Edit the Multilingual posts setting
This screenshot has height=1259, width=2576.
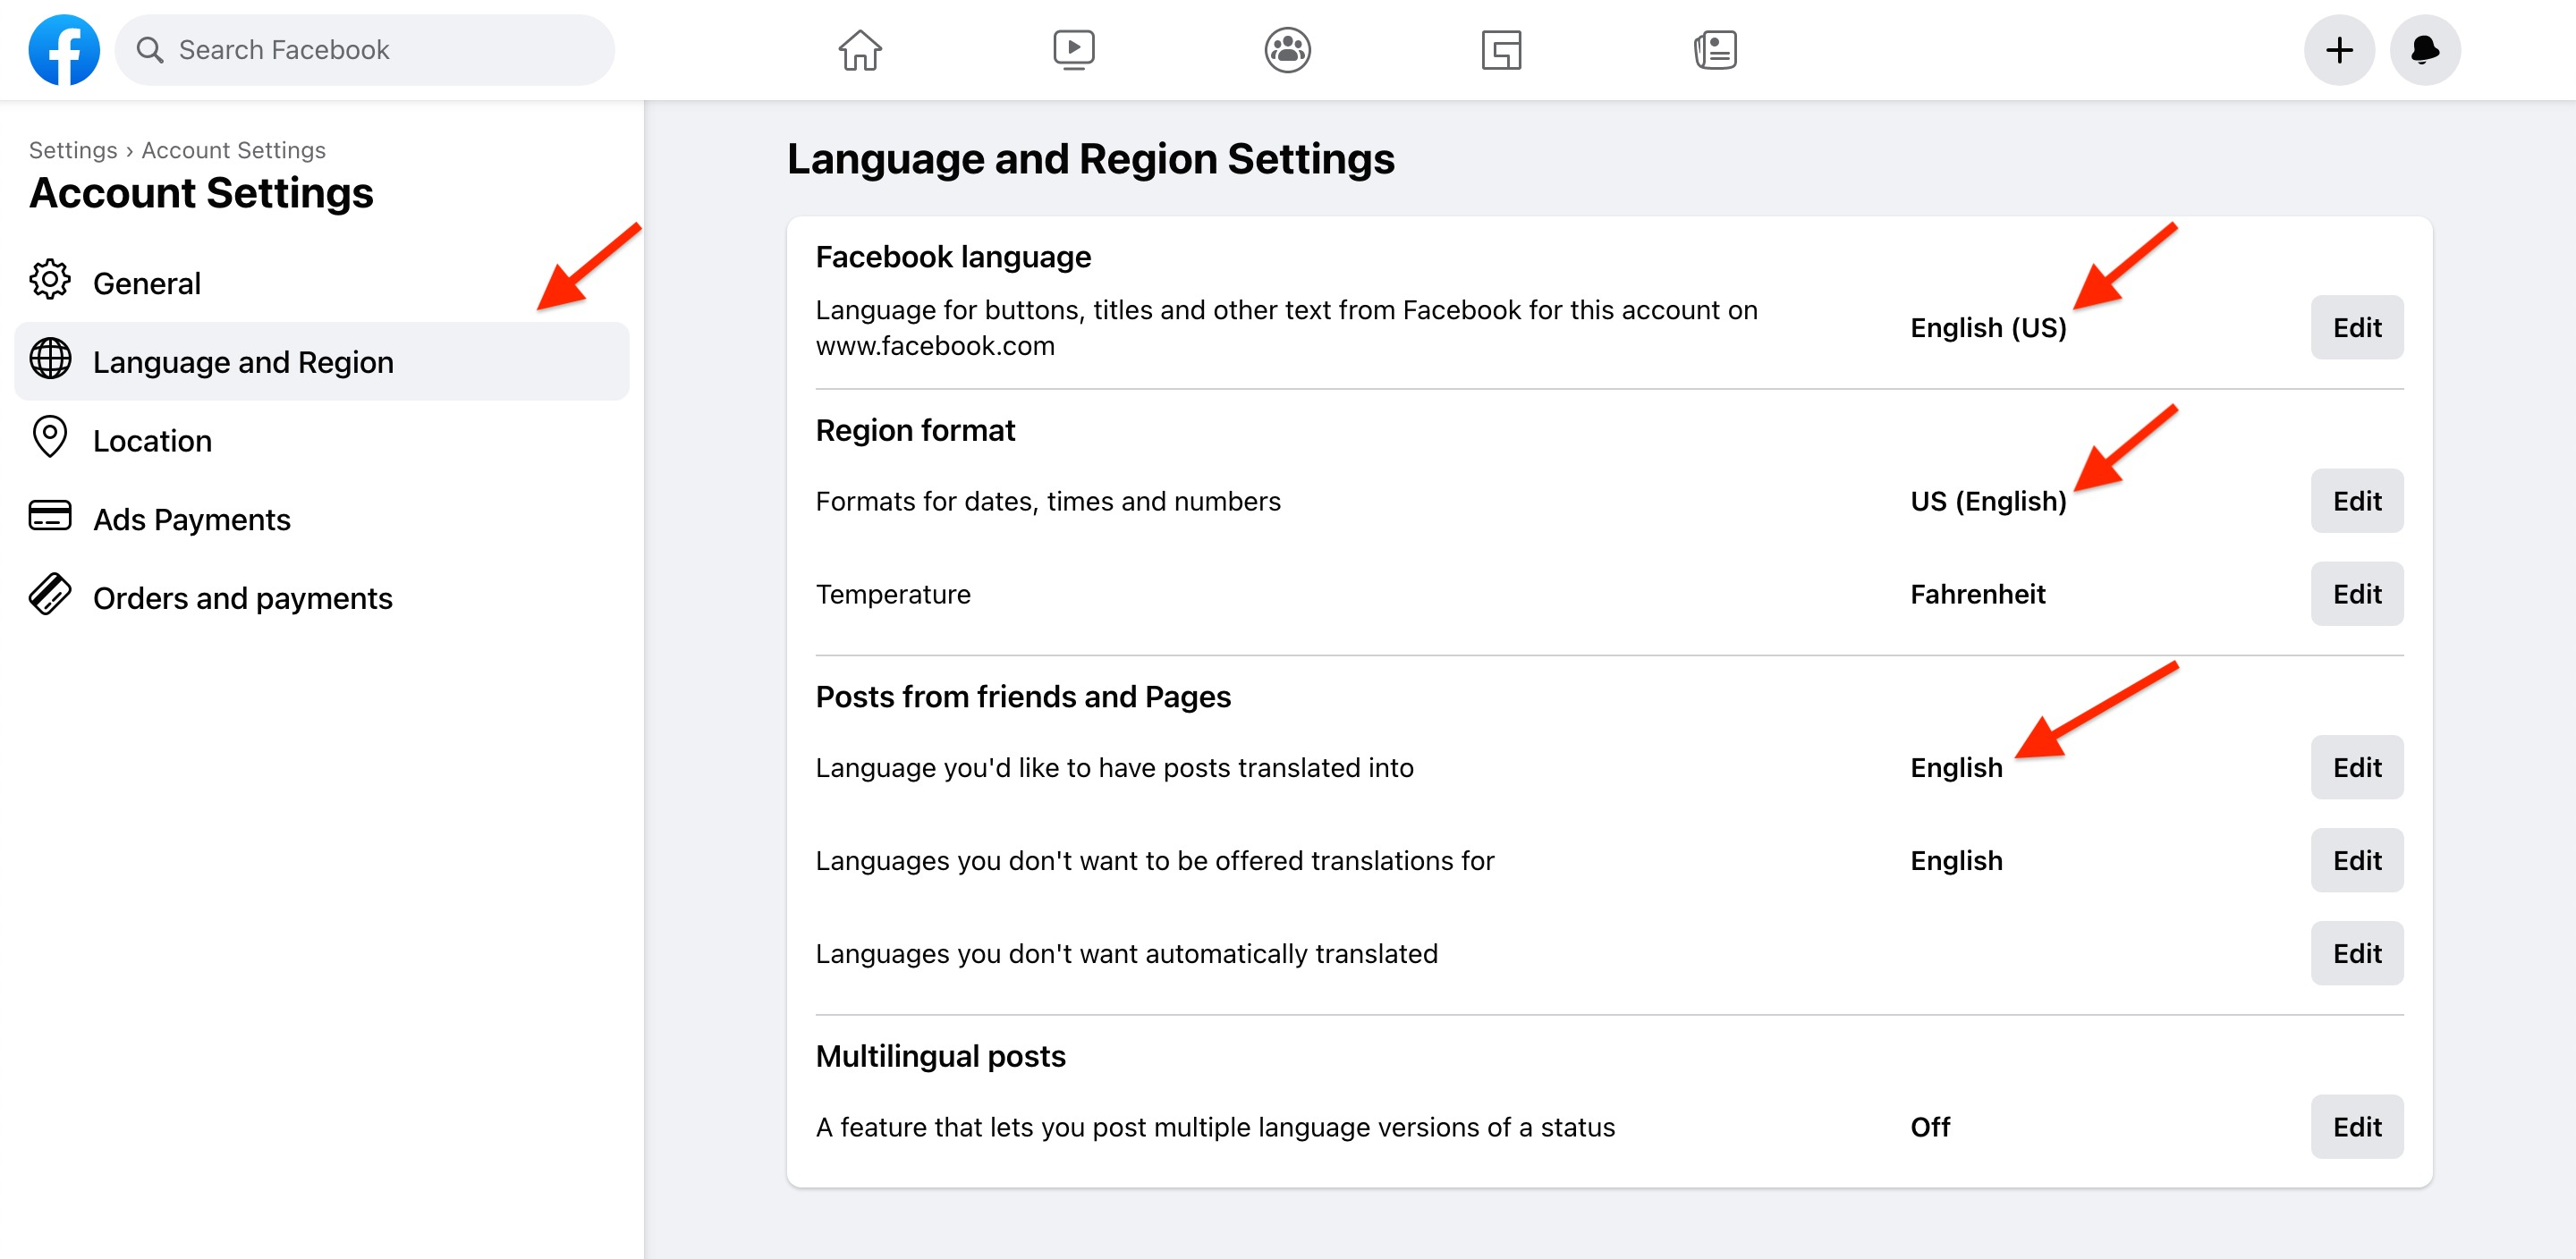pos(2356,1127)
